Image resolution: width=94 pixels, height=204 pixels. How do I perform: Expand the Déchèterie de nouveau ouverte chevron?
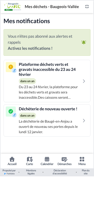tap(84, 121)
